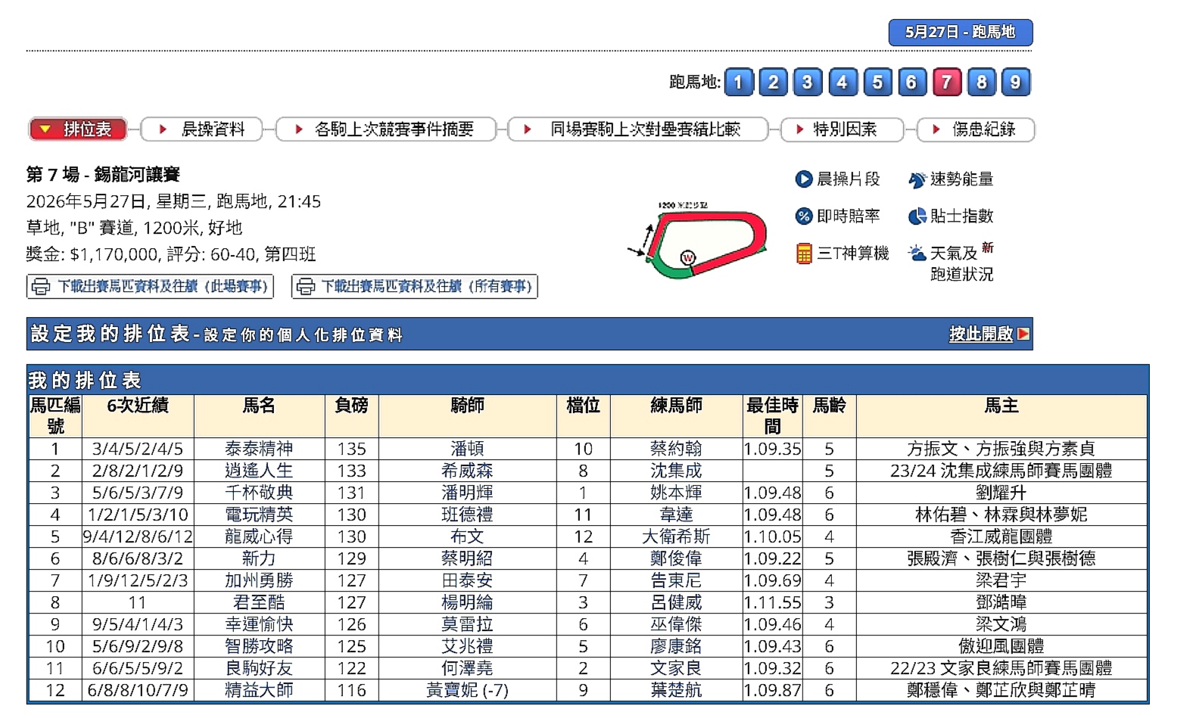Open jockey 潘頓 profile
1187x718 pixels.
(467, 449)
